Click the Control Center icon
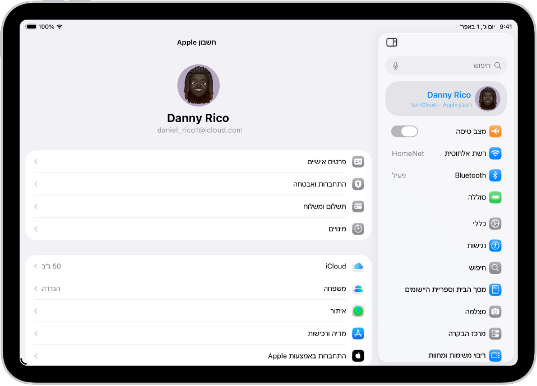This screenshot has height=386, width=537. click(494, 333)
